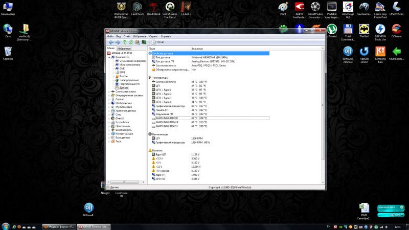This screenshot has width=409, height=230.
Task: Open the Xilisoft Video Converter icon
Action: (x=315, y=10)
